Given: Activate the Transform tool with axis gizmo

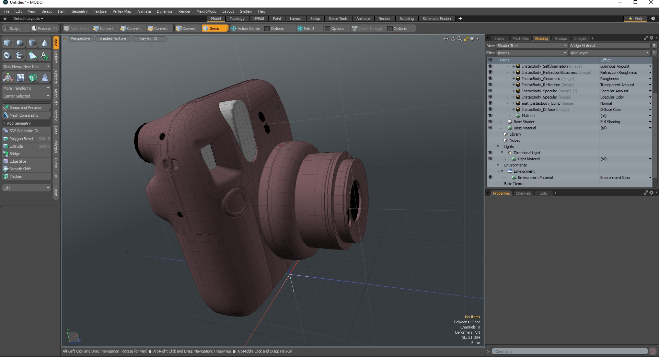Looking at the screenshot, I should tap(8, 78).
